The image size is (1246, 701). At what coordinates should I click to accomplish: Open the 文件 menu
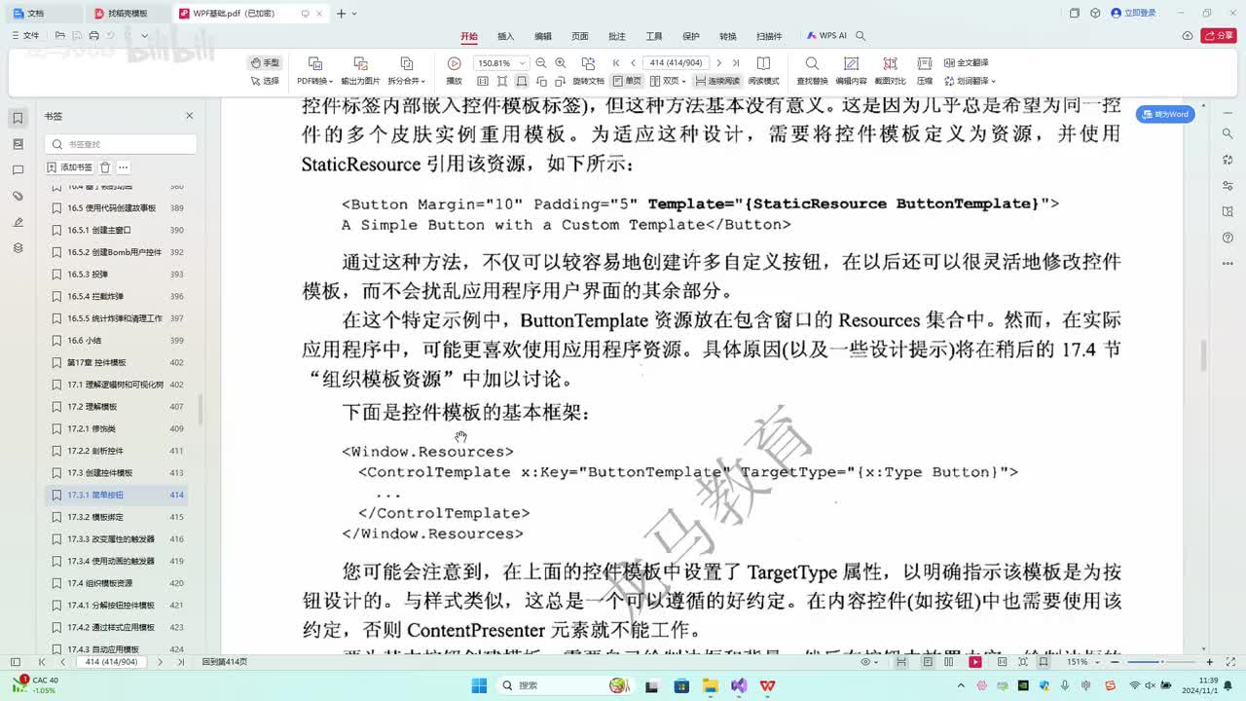[x=25, y=36]
